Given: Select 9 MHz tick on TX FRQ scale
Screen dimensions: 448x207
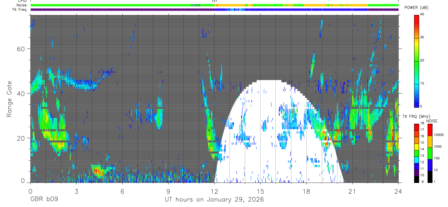Looking at the screenshot, I should pyautogui.click(x=422, y=181).
